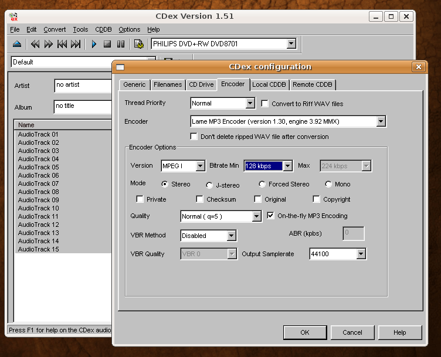Switch to the Filenames tab

pos(168,84)
